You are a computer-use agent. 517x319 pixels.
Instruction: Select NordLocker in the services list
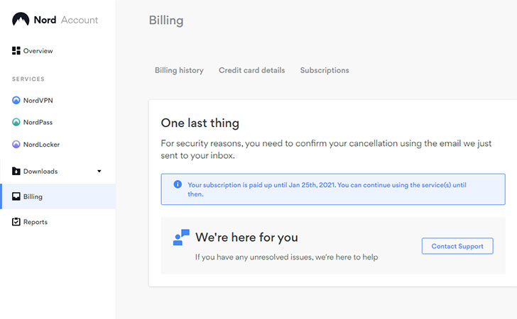click(x=36, y=144)
